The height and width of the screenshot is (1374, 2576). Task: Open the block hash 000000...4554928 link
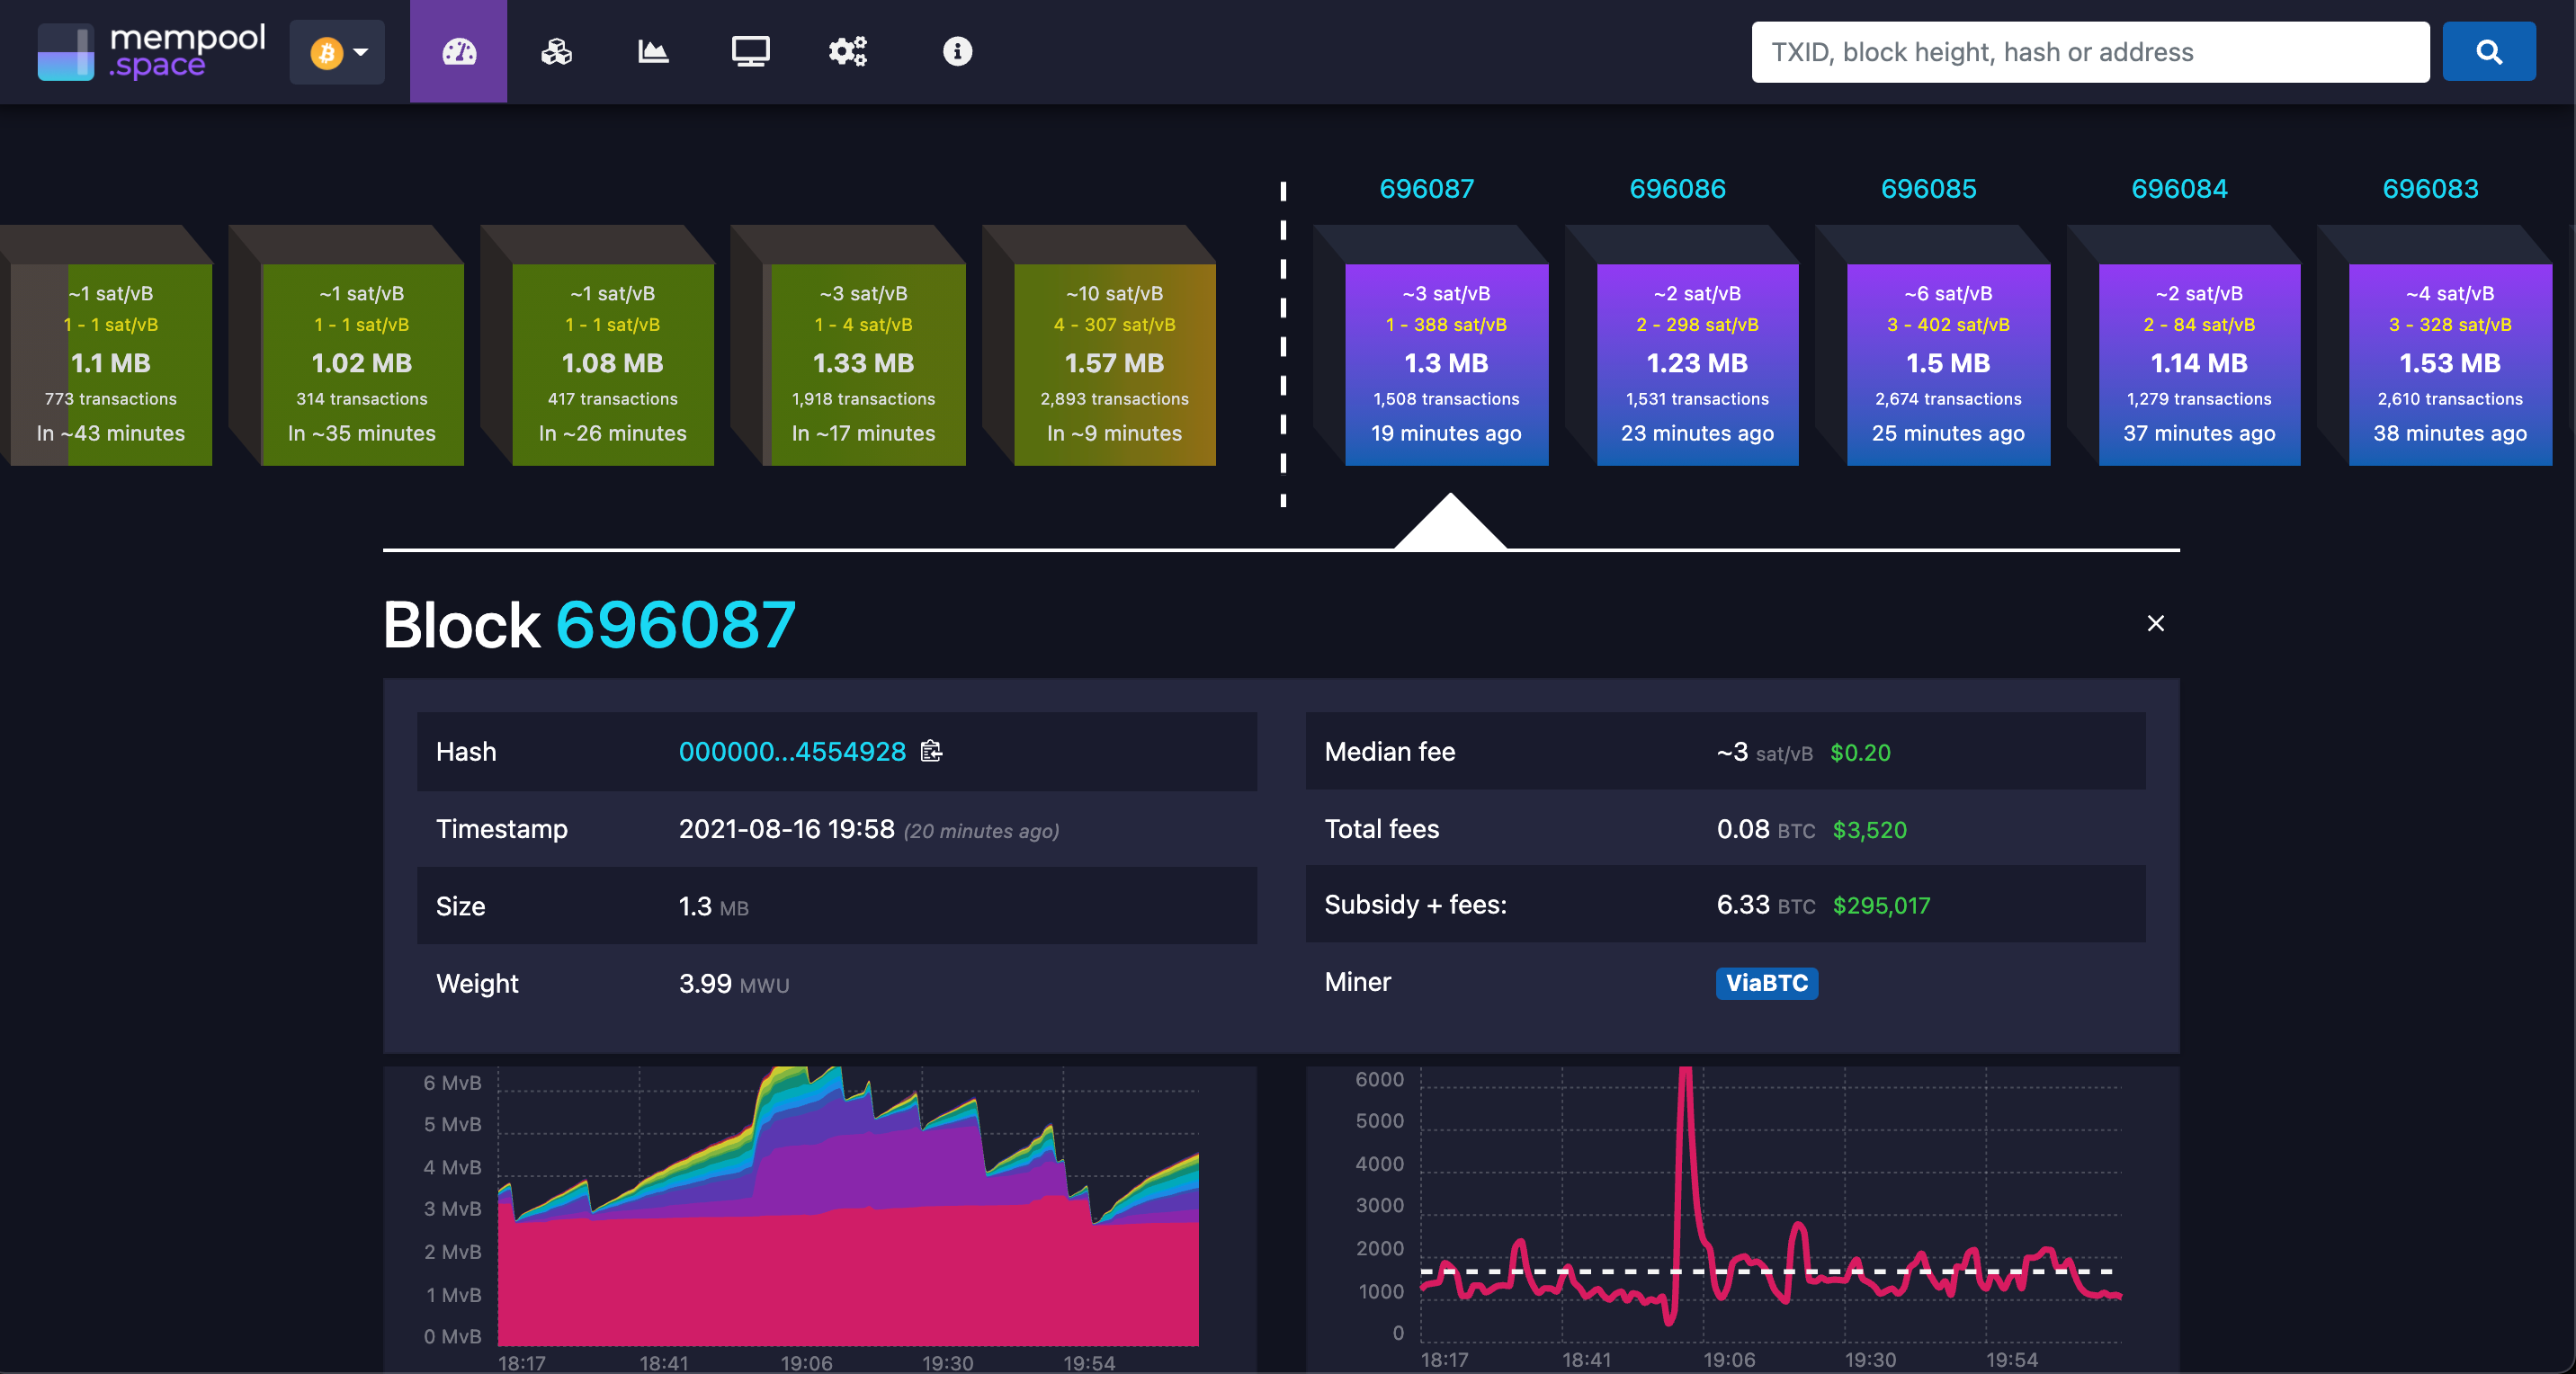click(x=792, y=752)
